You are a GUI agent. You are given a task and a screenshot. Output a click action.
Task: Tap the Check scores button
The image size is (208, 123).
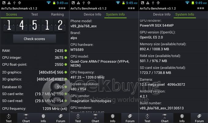[x=34, y=39]
